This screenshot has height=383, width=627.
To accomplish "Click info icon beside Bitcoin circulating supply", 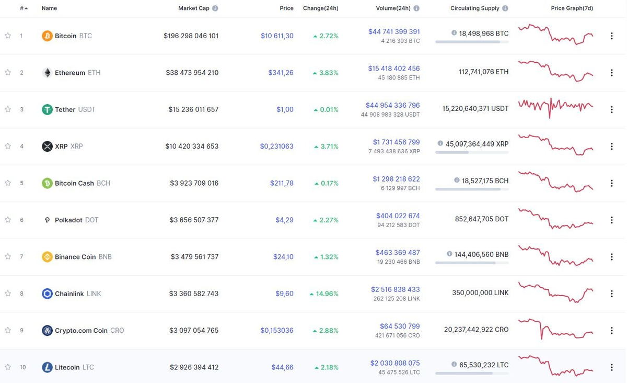I will pos(454,33).
